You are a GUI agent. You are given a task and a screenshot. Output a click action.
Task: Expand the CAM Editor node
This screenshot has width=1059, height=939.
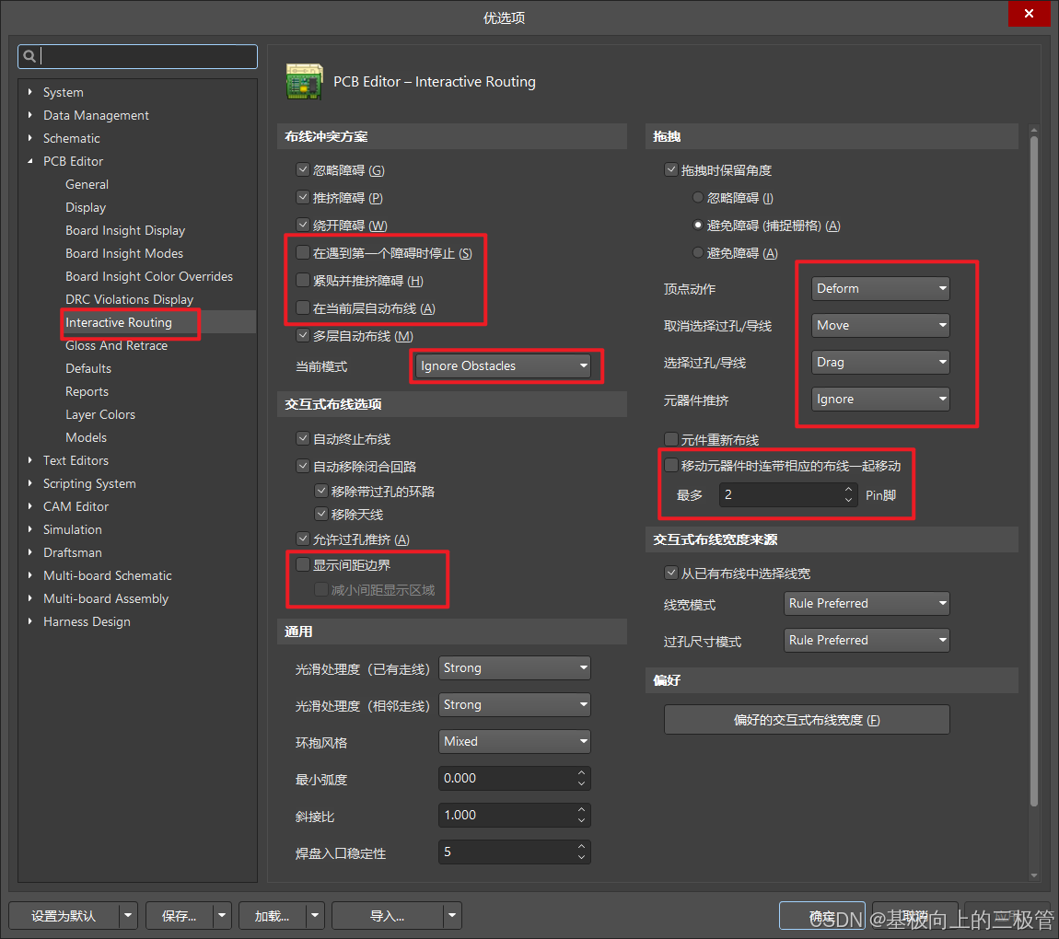[x=29, y=506]
